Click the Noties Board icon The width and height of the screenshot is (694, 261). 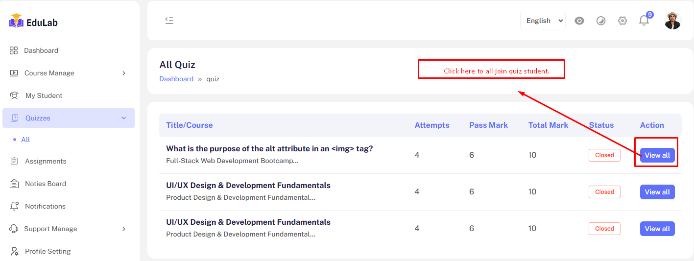coord(14,184)
